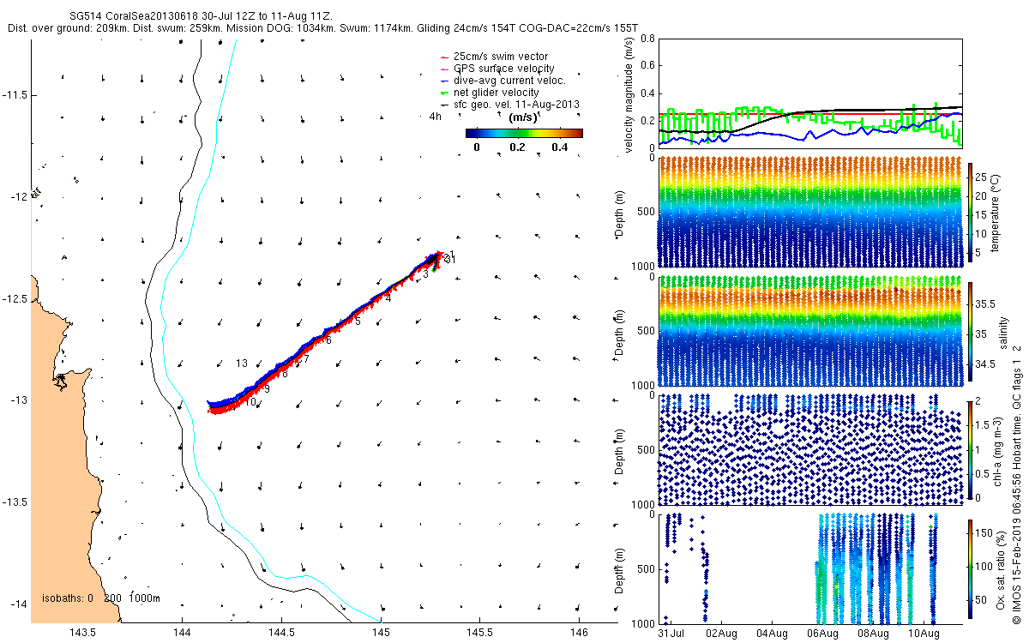The image size is (1029, 643).
Task: Click the "4h" label near the legend
Action: point(436,117)
